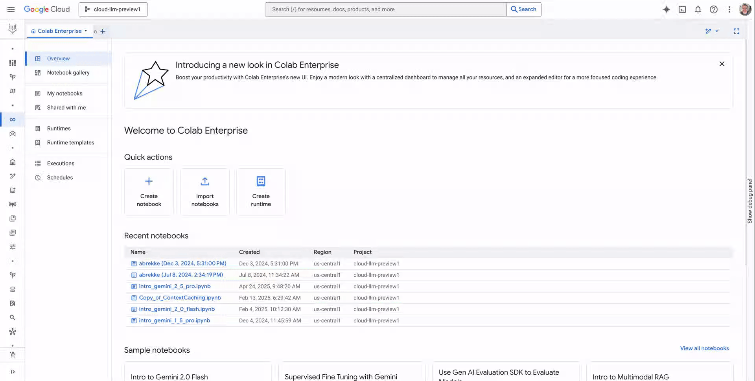Open the main navigation hamburger menu
This screenshot has height=381, width=755.
coord(11,9)
